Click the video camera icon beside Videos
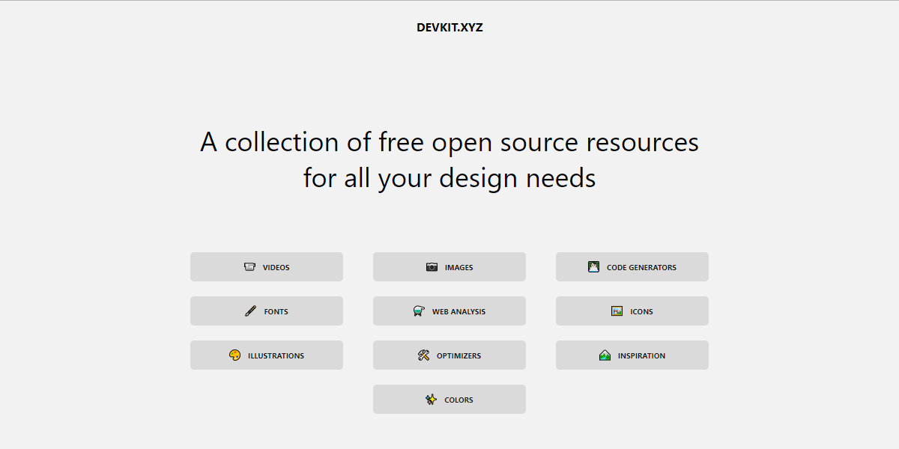Viewport: 899px width, 449px height. click(250, 267)
